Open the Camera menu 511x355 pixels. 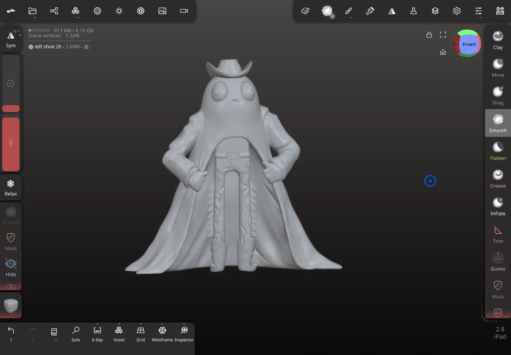click(x=184, y=11)
